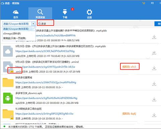The width and height of the screenshot is (161, 129).
Task: Click the magnifier icon in search box
Action: coord(40,24)
